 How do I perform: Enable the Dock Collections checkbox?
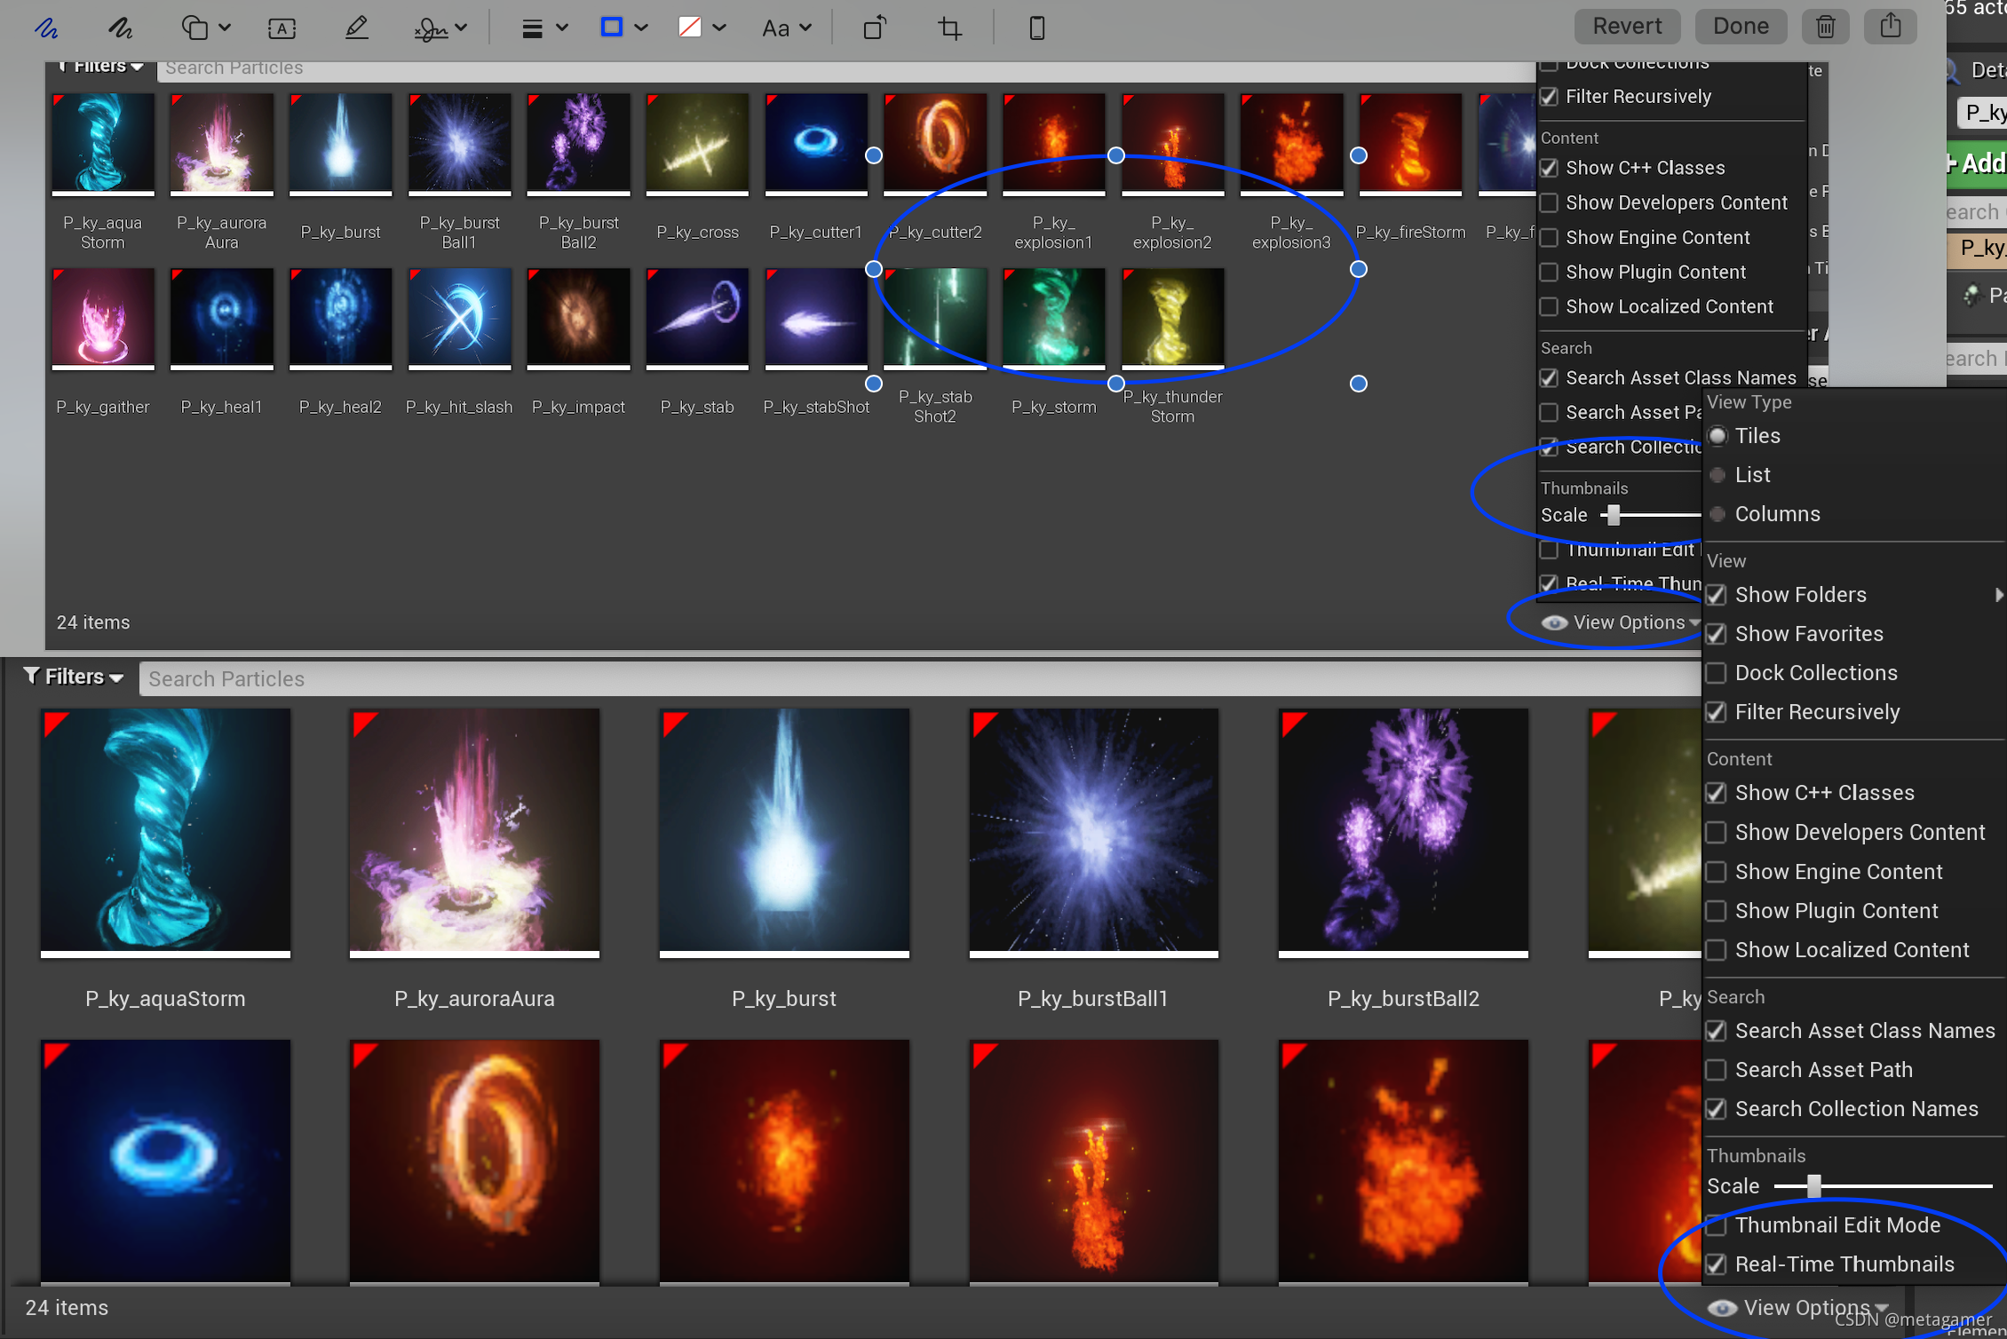tap(1717, 673)
